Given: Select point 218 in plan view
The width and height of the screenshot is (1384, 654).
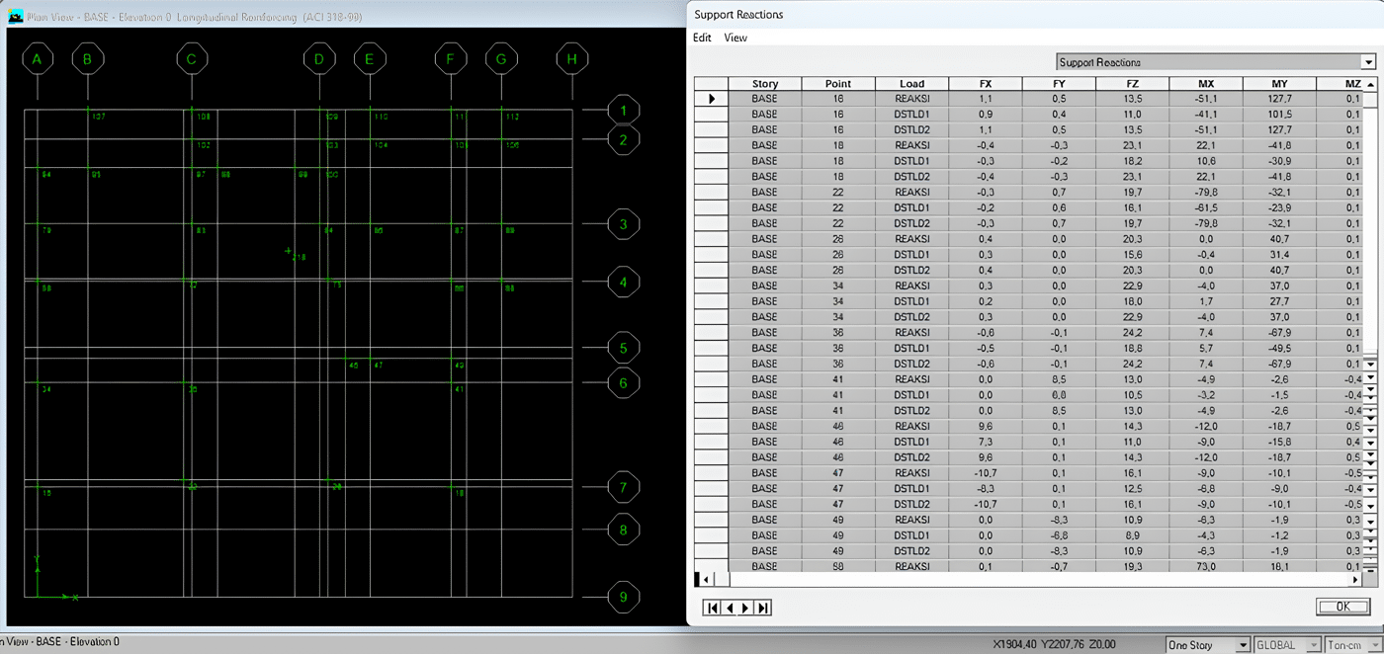Looking at the screenshot, I should pos(289,252).
